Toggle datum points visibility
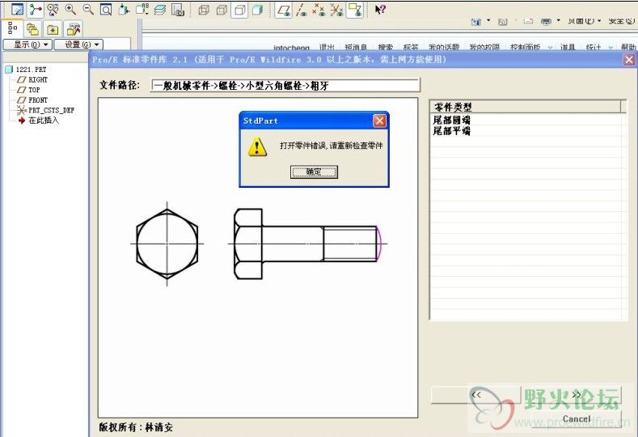638x437 pixels. (319, 10)
